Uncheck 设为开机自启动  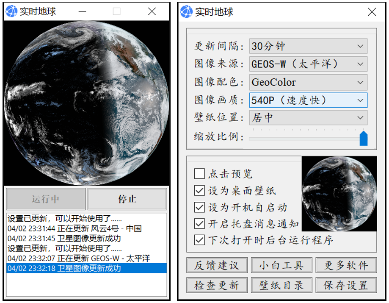[199, 207]
